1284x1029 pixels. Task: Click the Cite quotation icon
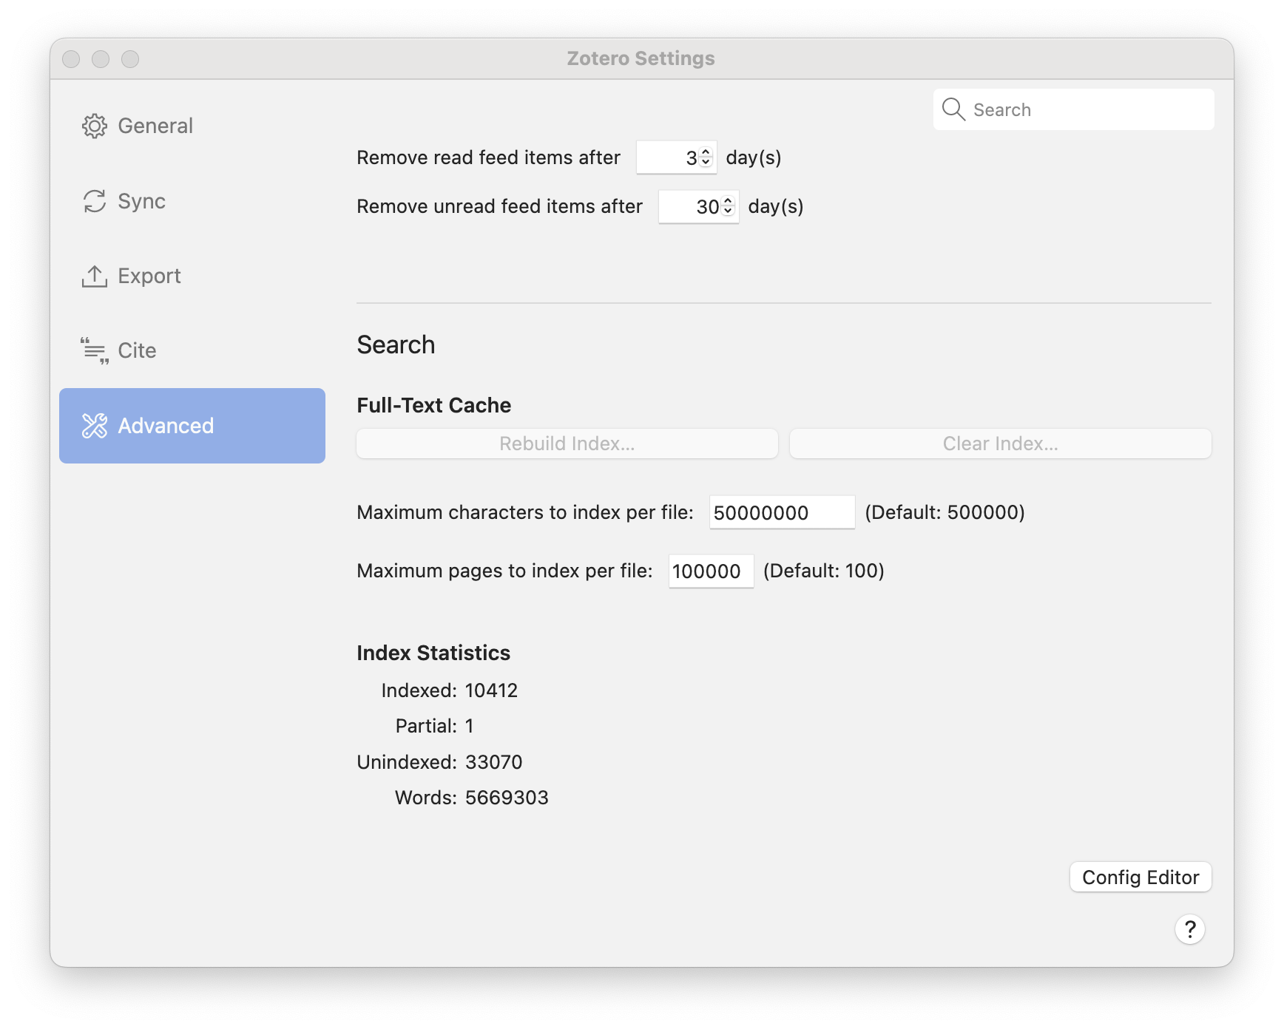point(95,350)
